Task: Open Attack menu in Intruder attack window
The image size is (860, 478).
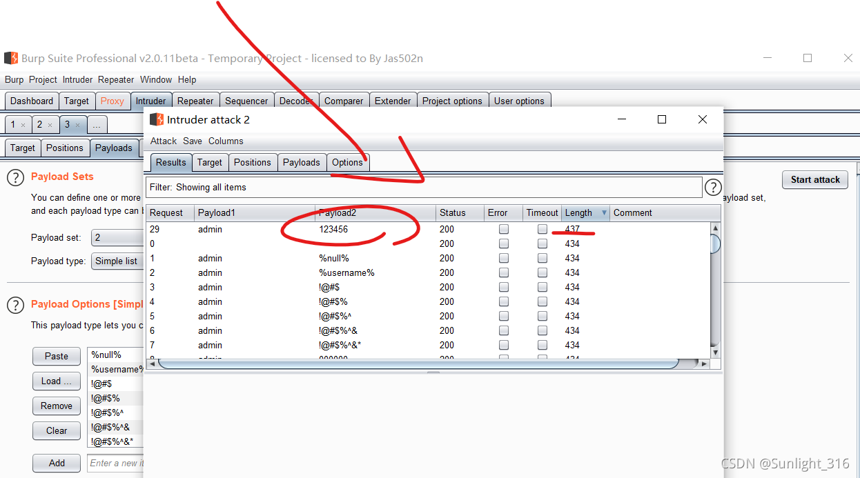Action: point(164,141)
